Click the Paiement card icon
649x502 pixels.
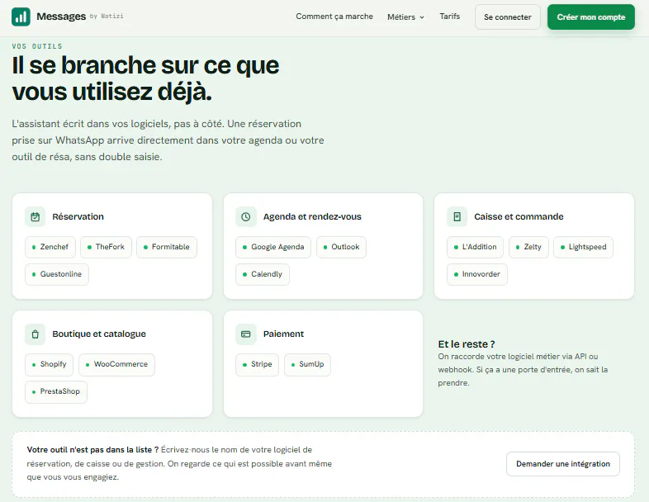pos(246,334)
